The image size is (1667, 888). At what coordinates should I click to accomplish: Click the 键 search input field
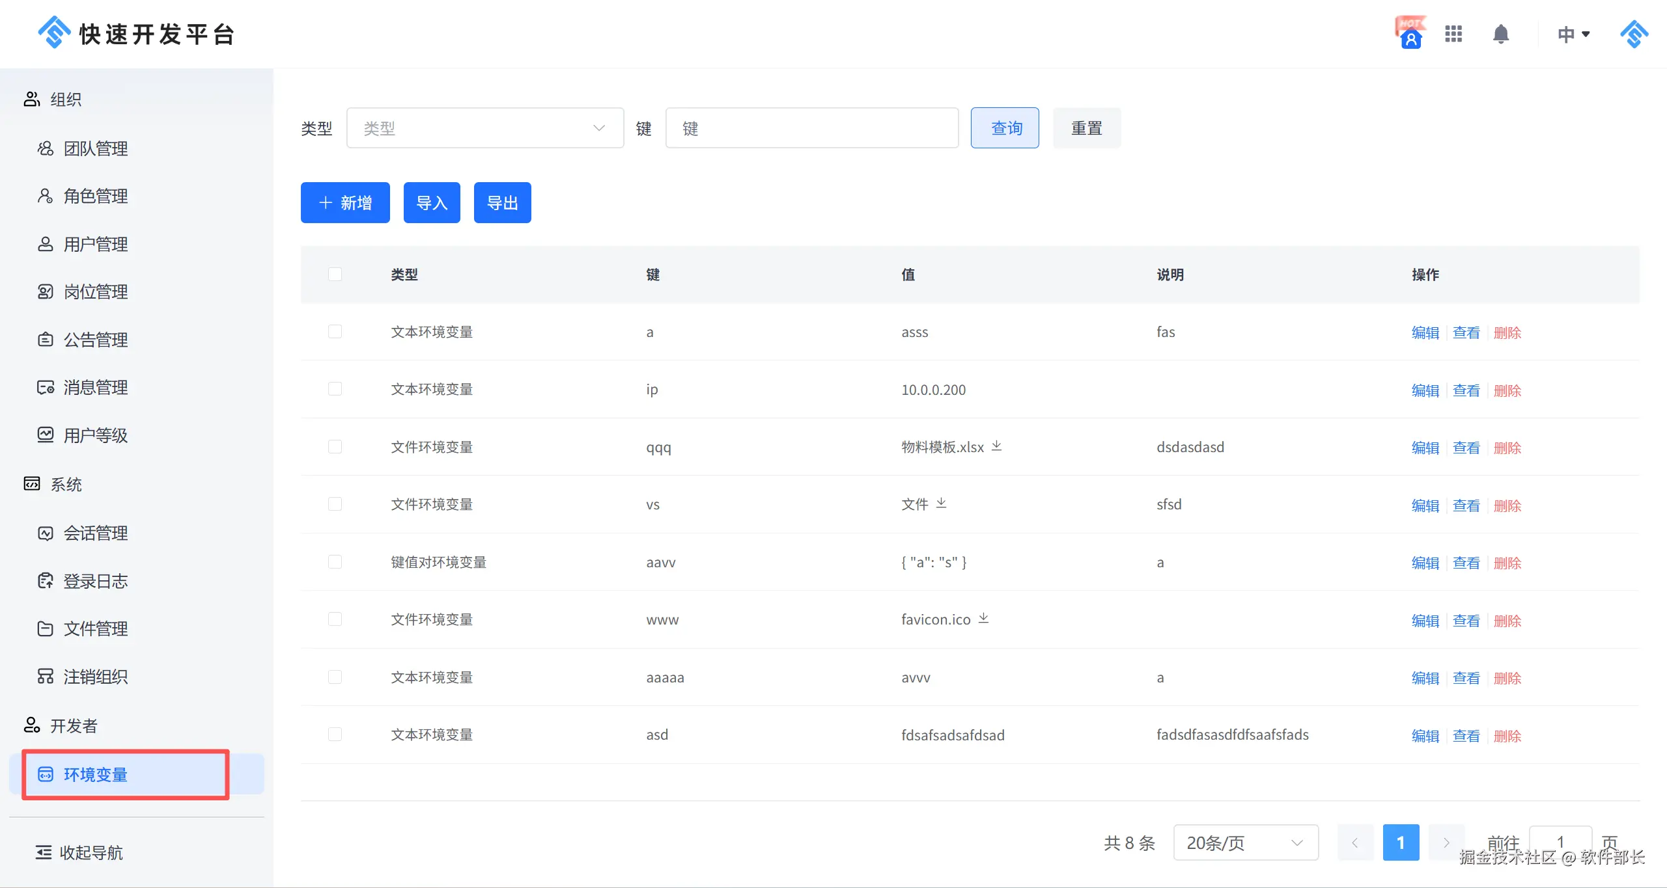(x=811, y=128)
